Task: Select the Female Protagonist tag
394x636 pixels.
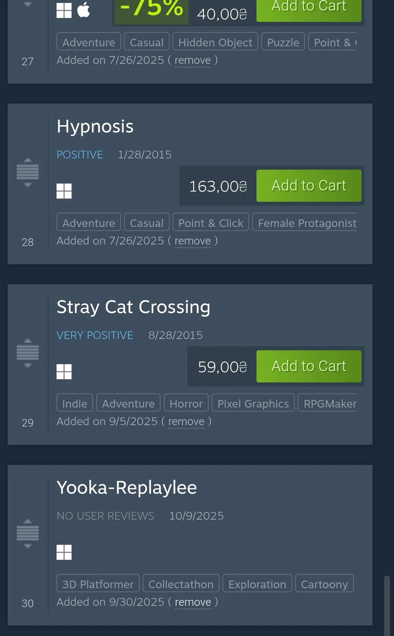Action: click(x=306, y=223)
